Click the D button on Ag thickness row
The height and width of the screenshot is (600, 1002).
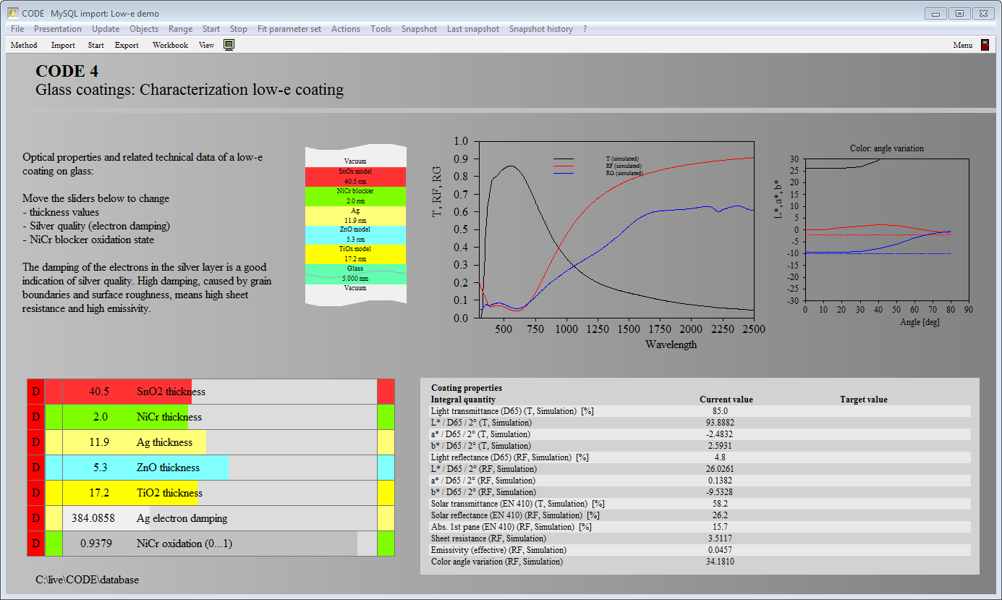35,442
